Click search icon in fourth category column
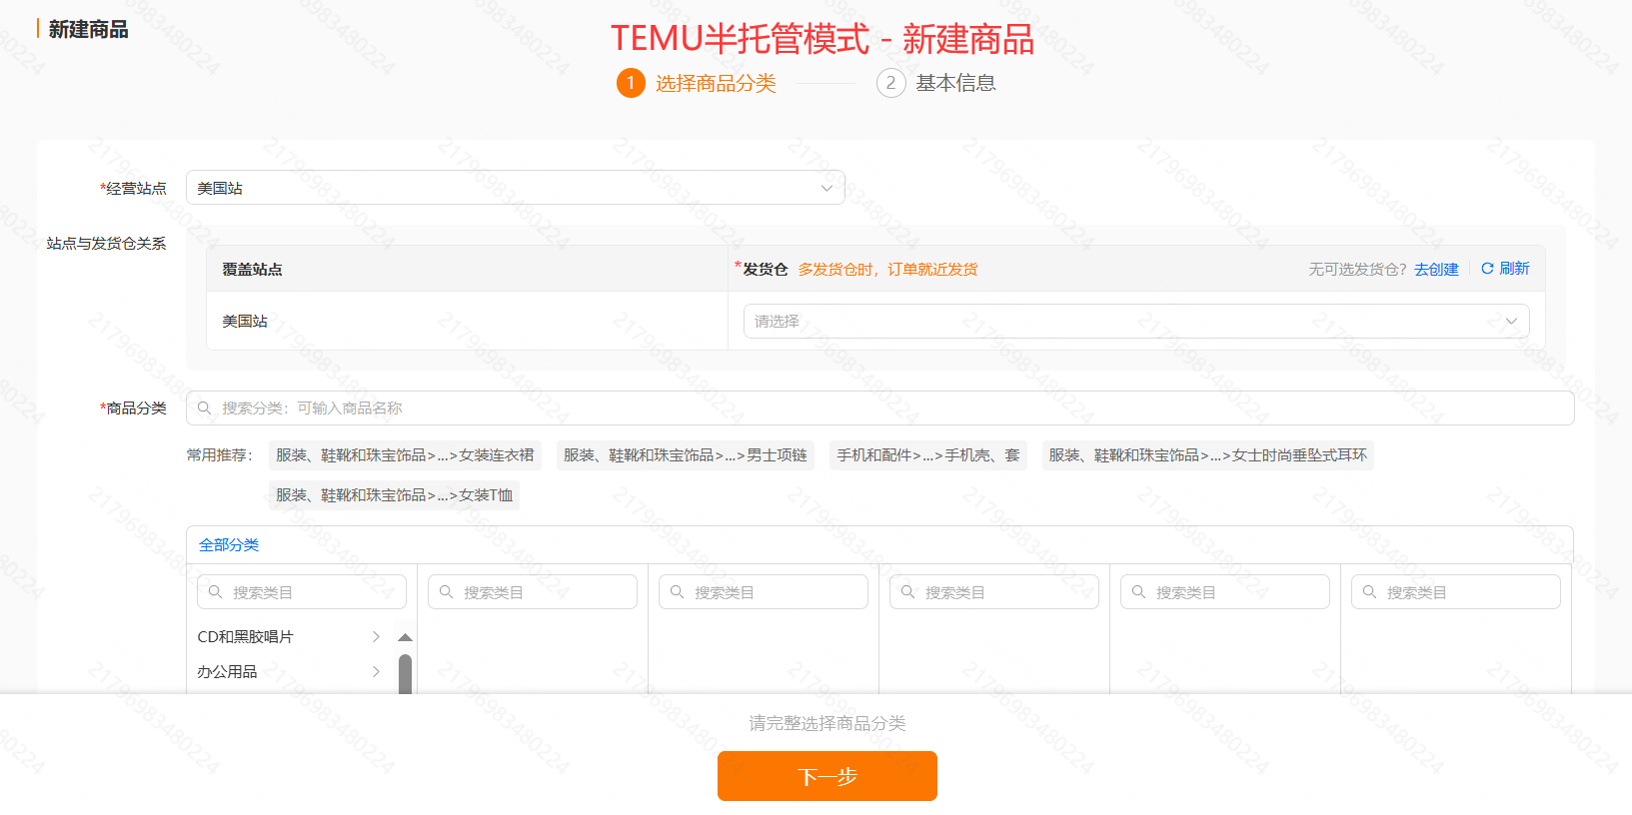 pos(907,592)
